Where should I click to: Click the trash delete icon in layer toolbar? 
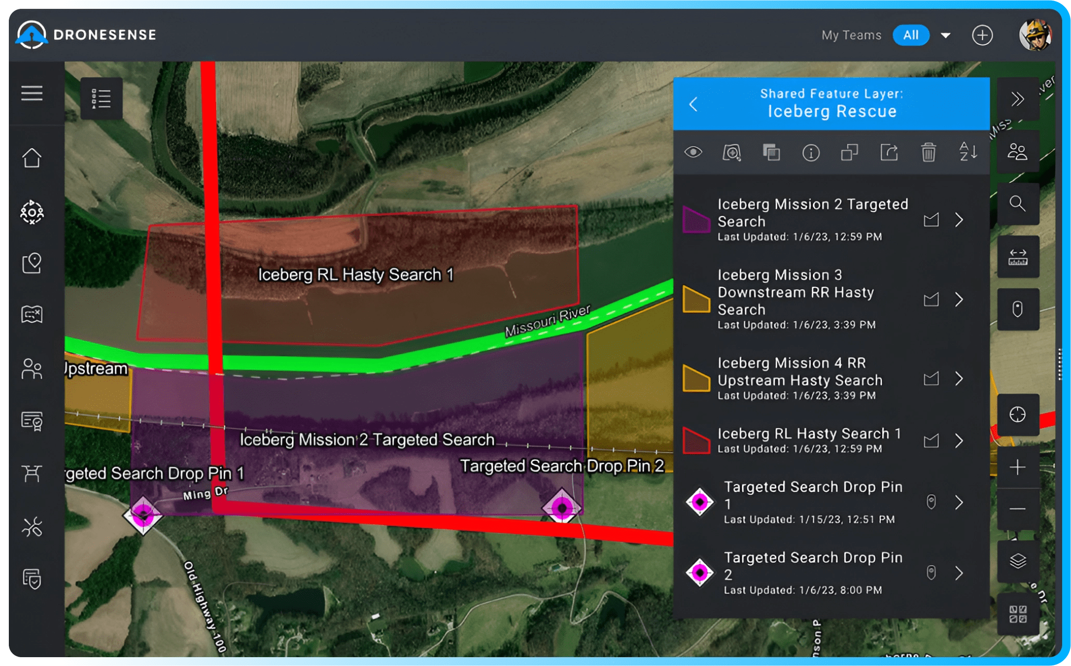click(x=928, y=153)
